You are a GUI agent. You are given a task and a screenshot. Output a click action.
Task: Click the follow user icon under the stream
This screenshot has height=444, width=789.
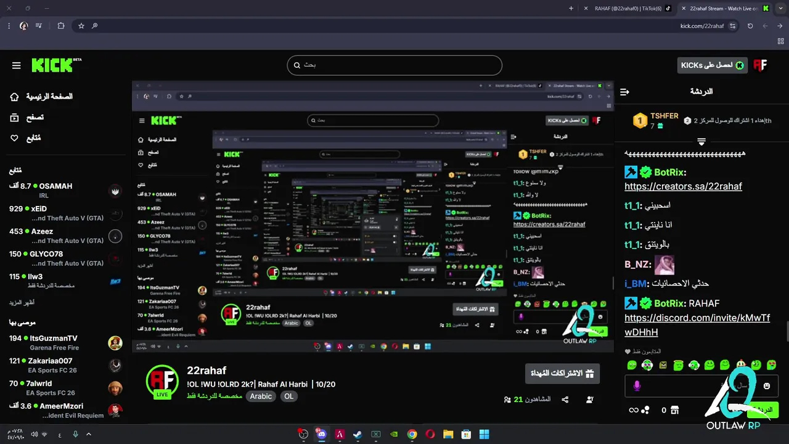[590, 400]
